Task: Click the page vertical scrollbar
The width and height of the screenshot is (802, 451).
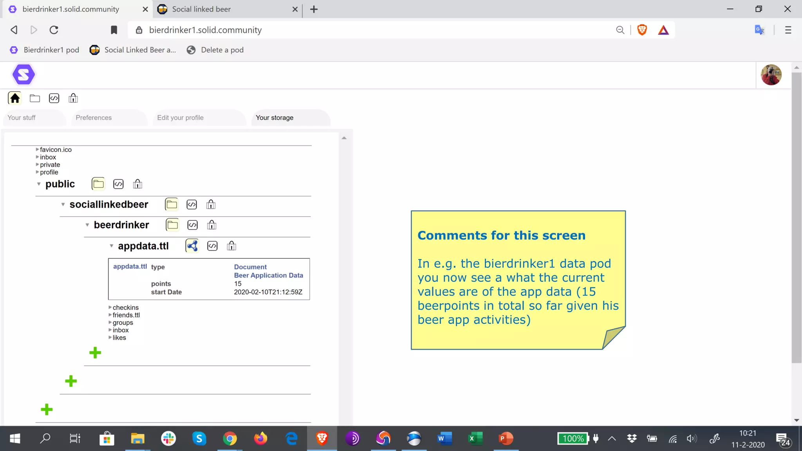Action: coord(797,217)
